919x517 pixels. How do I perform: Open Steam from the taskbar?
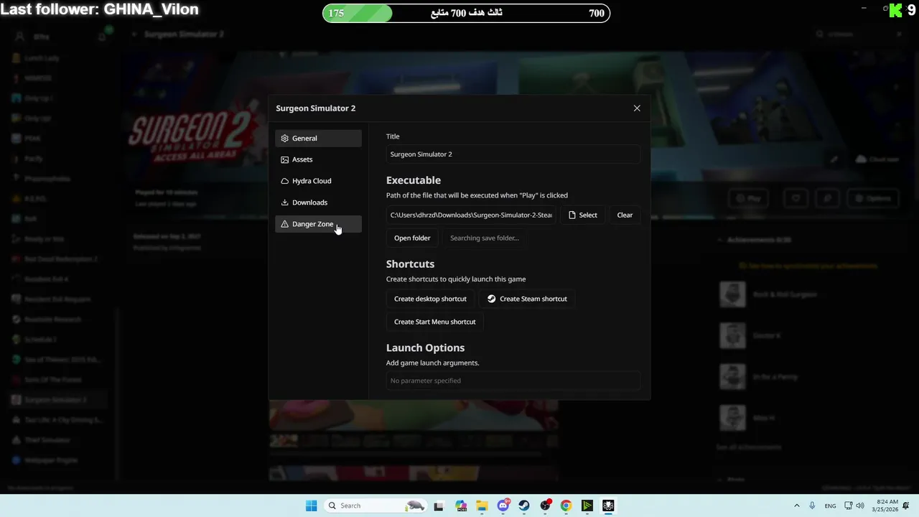tap(524, 506)
